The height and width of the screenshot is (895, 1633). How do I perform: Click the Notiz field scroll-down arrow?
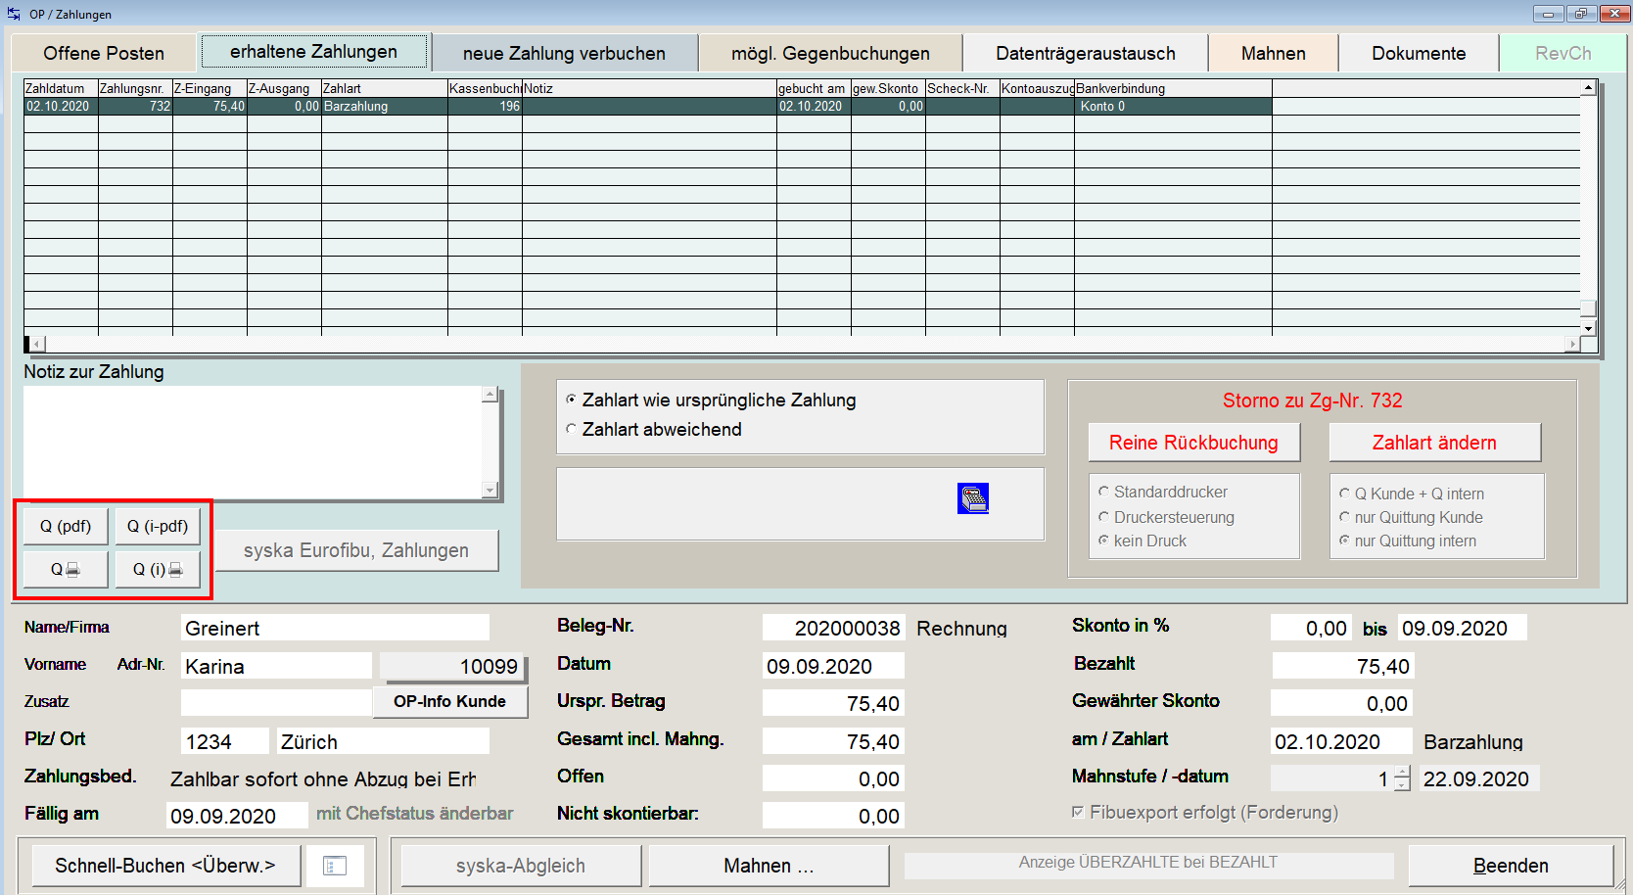490,490
